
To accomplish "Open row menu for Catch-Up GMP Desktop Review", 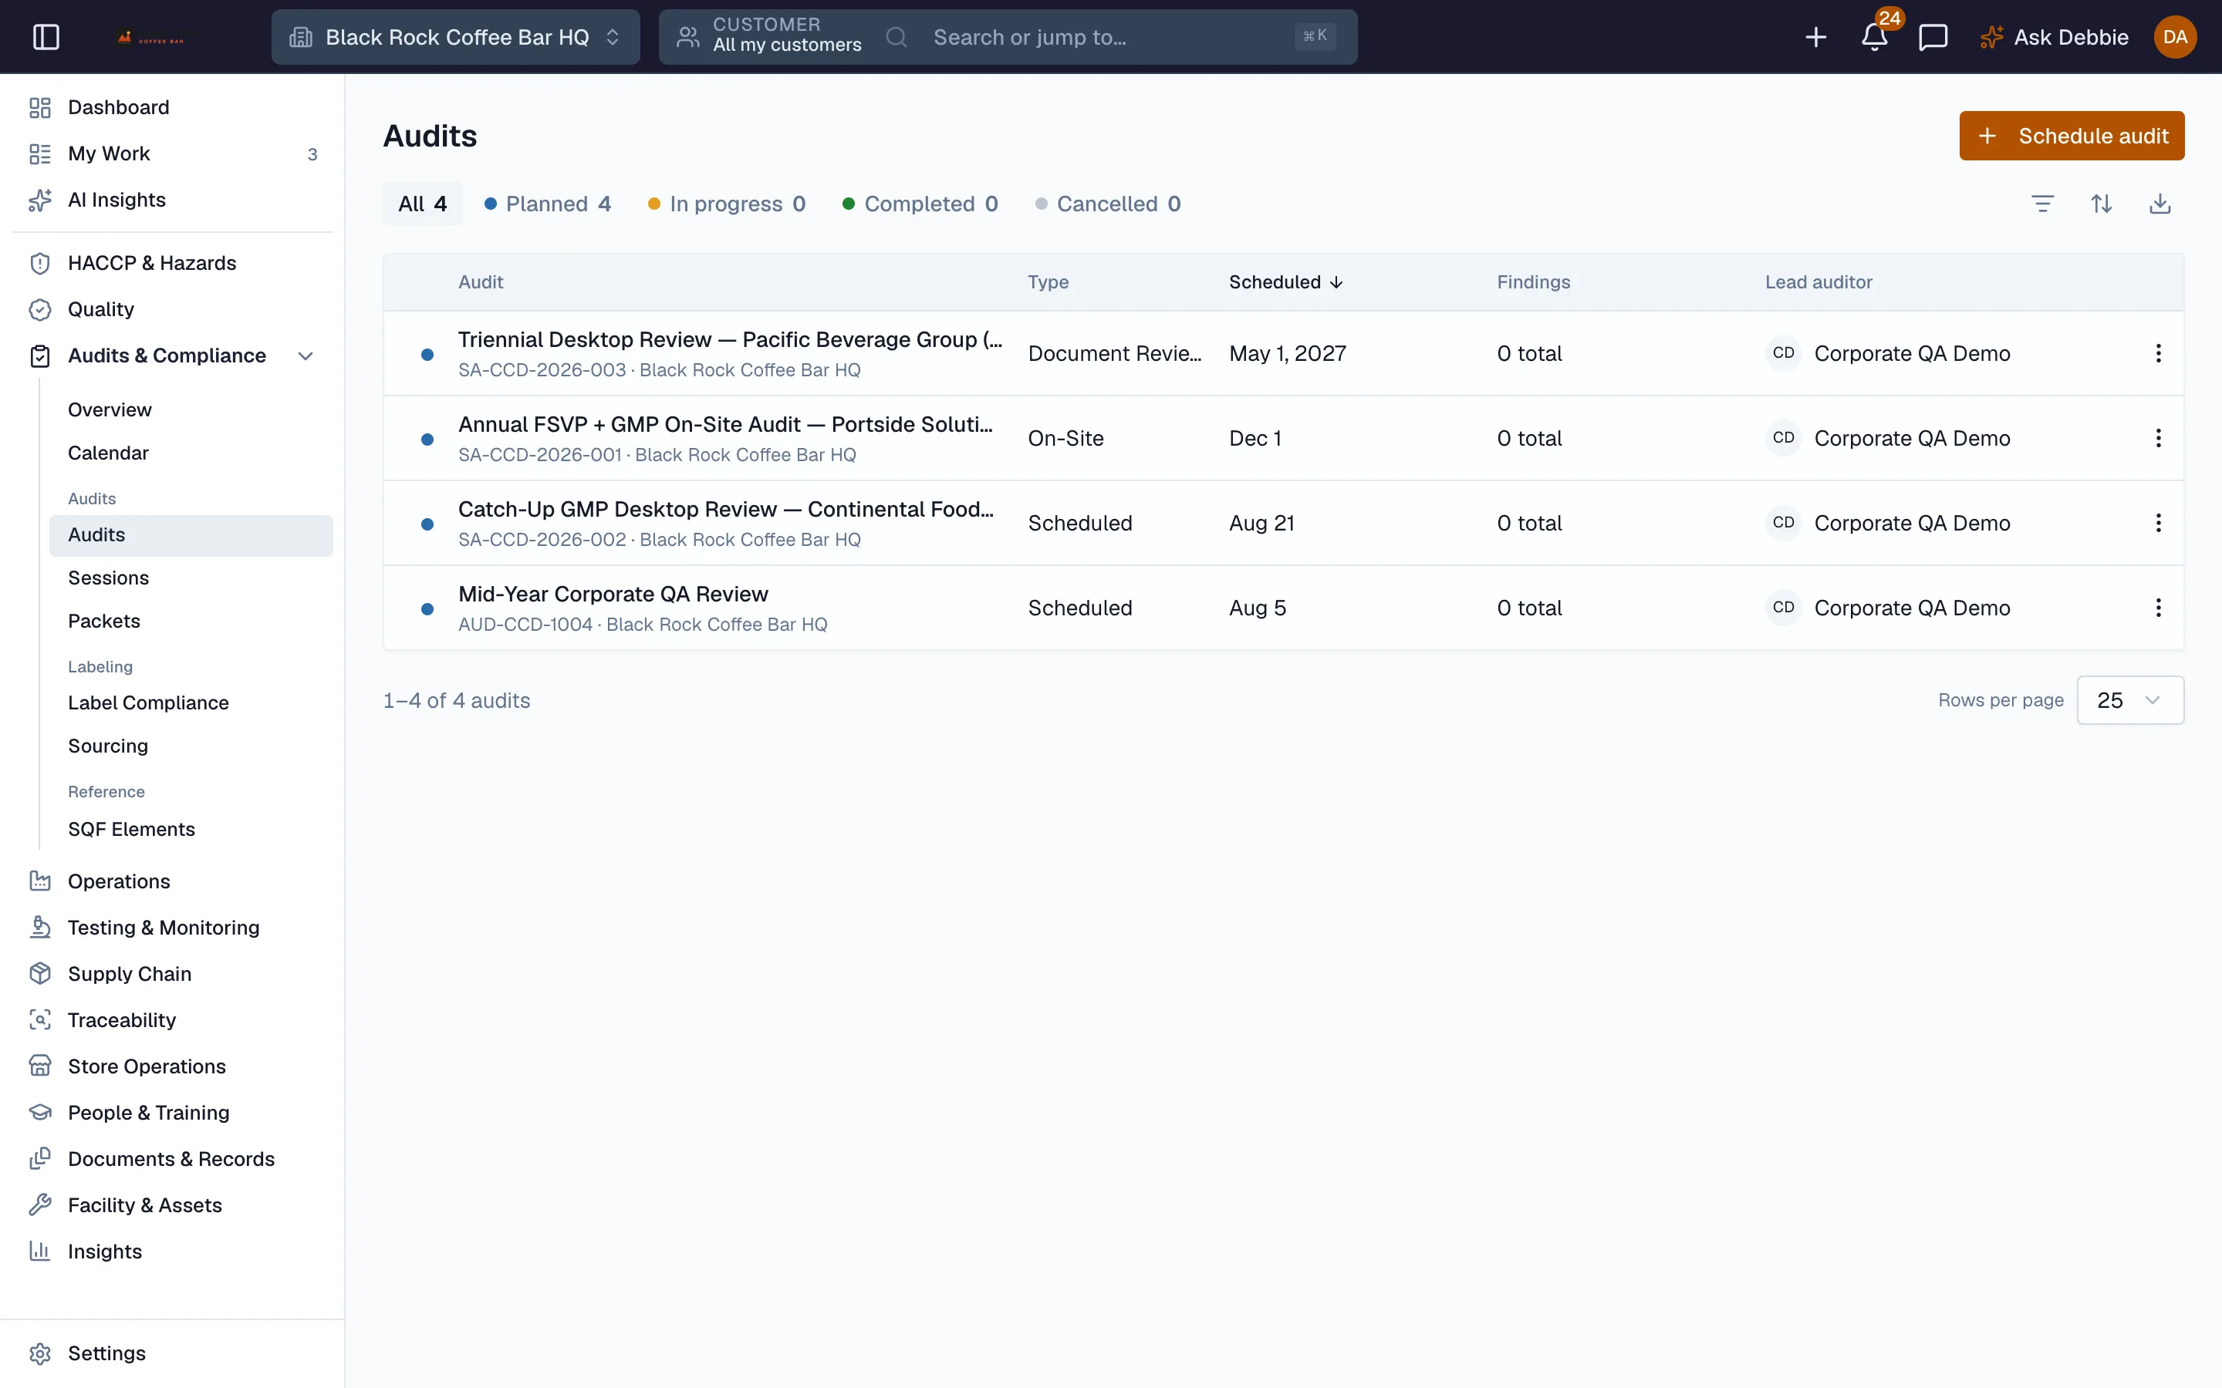I will [x=2158, y=524].
